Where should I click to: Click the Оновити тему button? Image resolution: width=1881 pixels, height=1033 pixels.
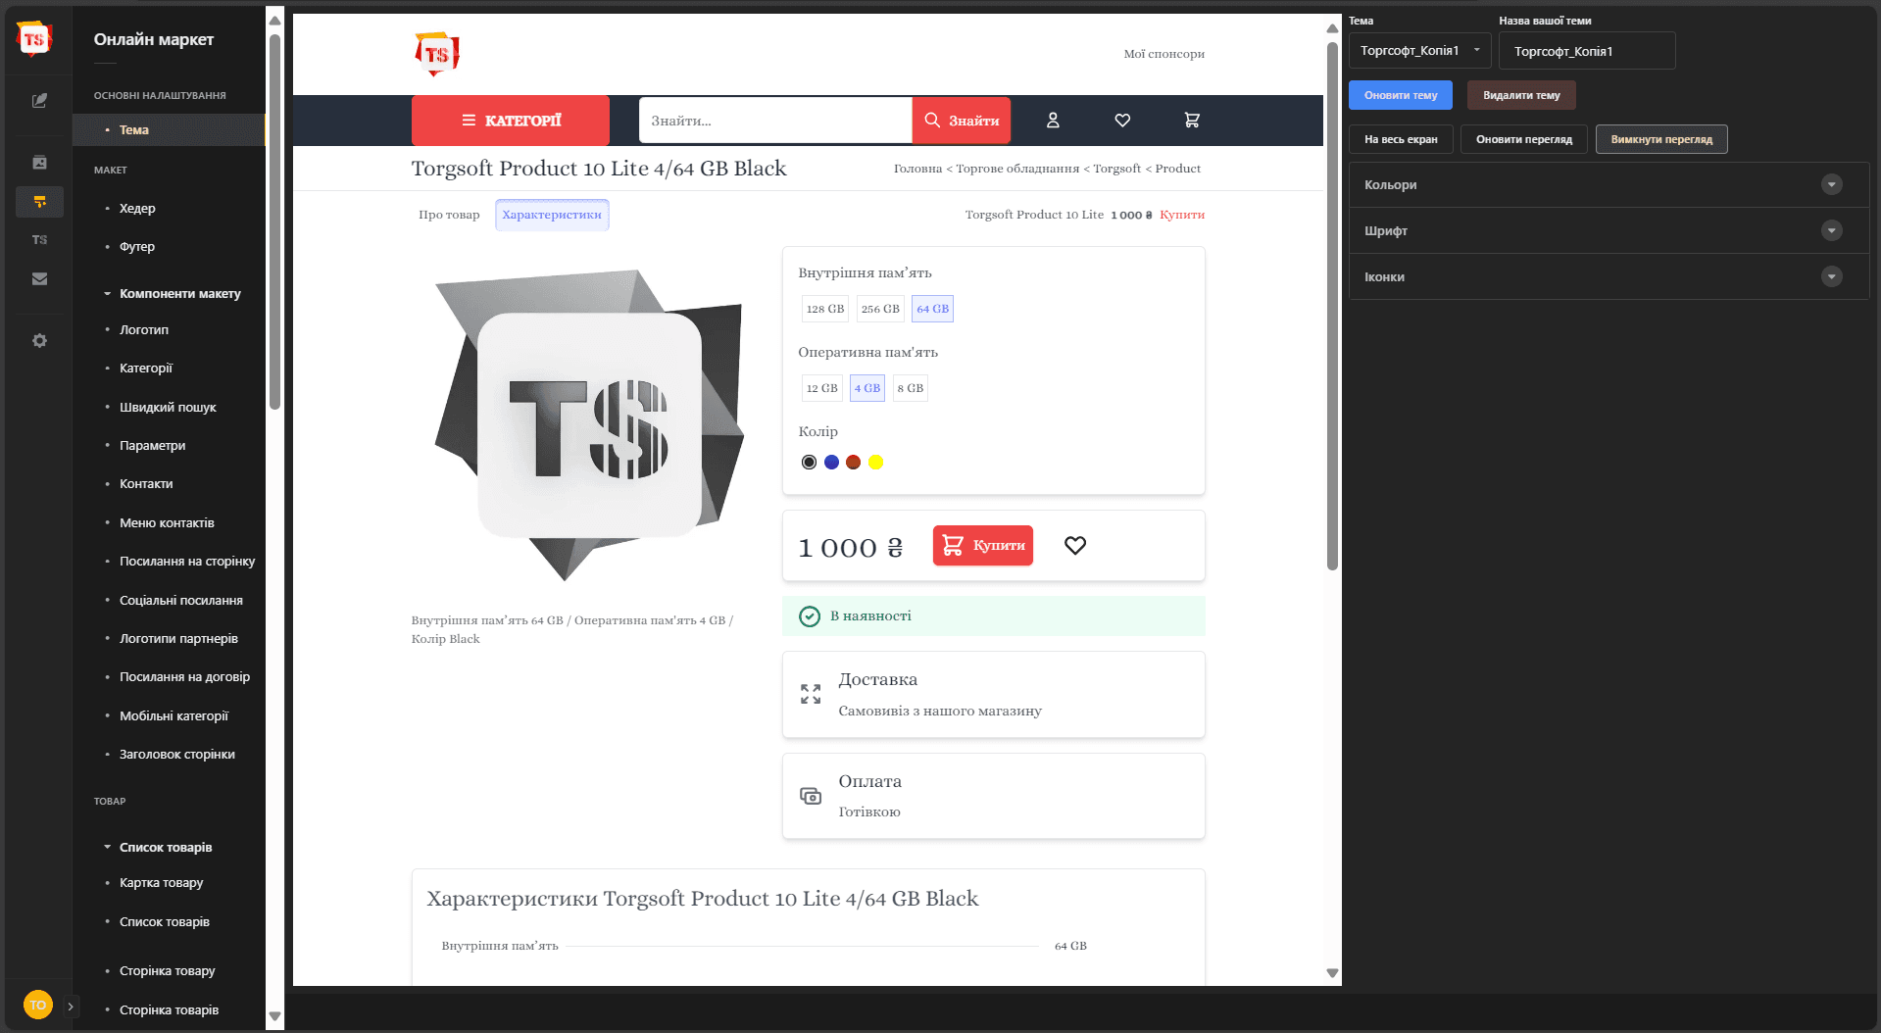(1401, 95)
